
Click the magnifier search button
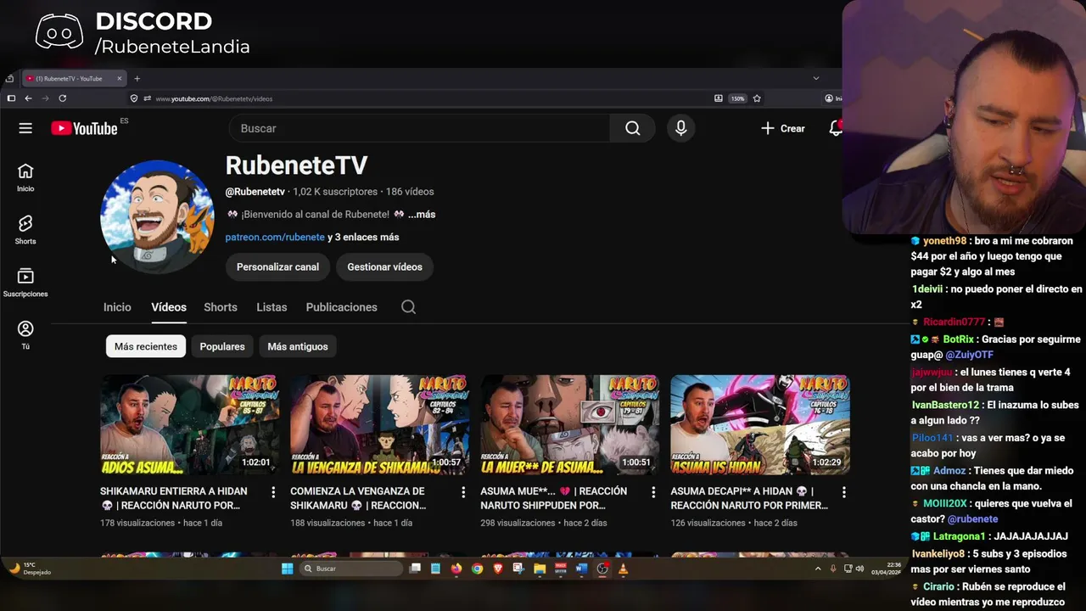point(632,128)
